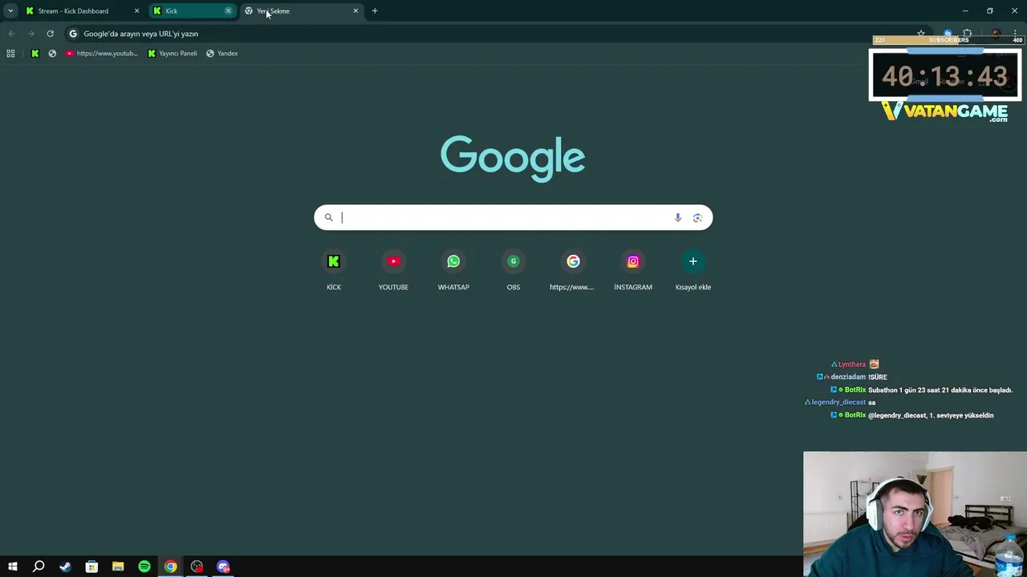Open the tab search dropdown arrow
1027x577 pixels.
coord(10,10)
